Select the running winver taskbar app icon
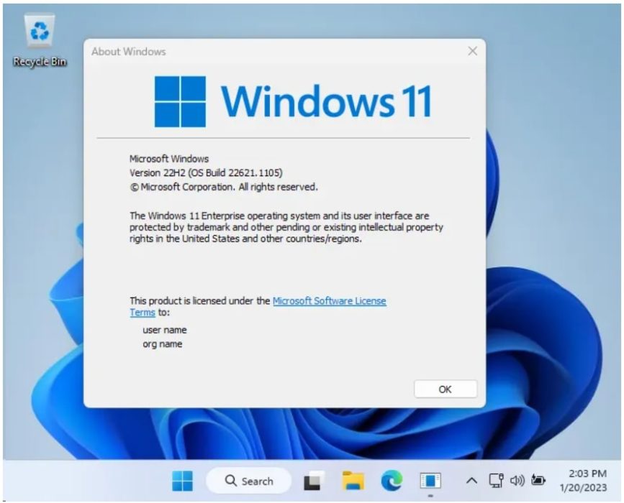624x503 pixels. (430, 481)
